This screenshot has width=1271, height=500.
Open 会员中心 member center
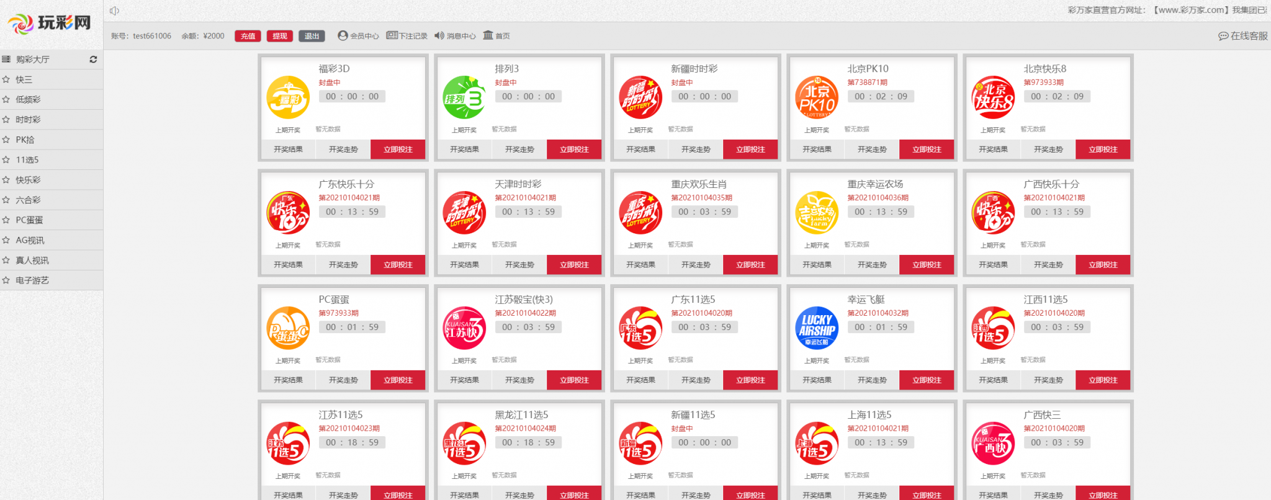pyautogui.click(x=358, y=36)
